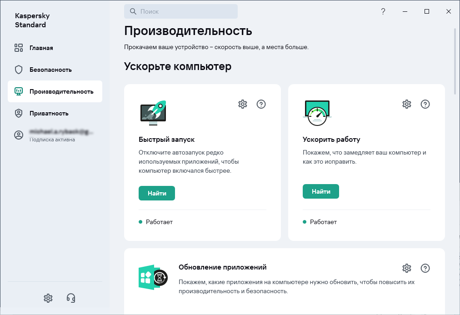Open settings gear for Быстрый запуск card

click(x=243, y=104)
